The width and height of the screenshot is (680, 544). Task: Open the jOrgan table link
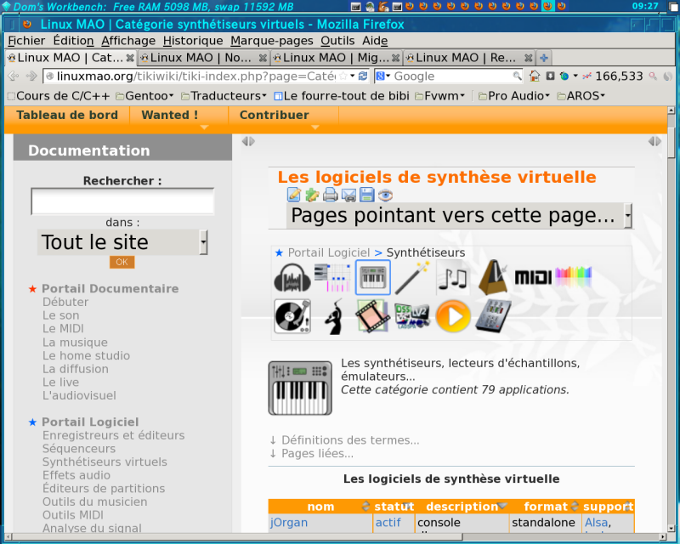coord(289,523)
